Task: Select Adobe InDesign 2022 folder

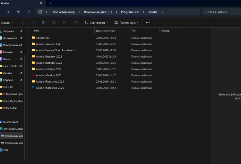Action: click(x=48, y=69)
